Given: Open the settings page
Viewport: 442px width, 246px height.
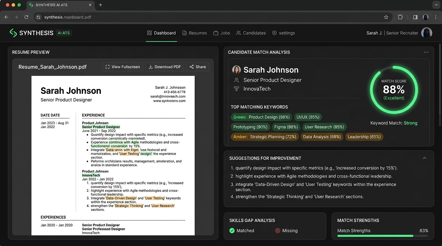Looking at the screenshot, I should 283,33.
